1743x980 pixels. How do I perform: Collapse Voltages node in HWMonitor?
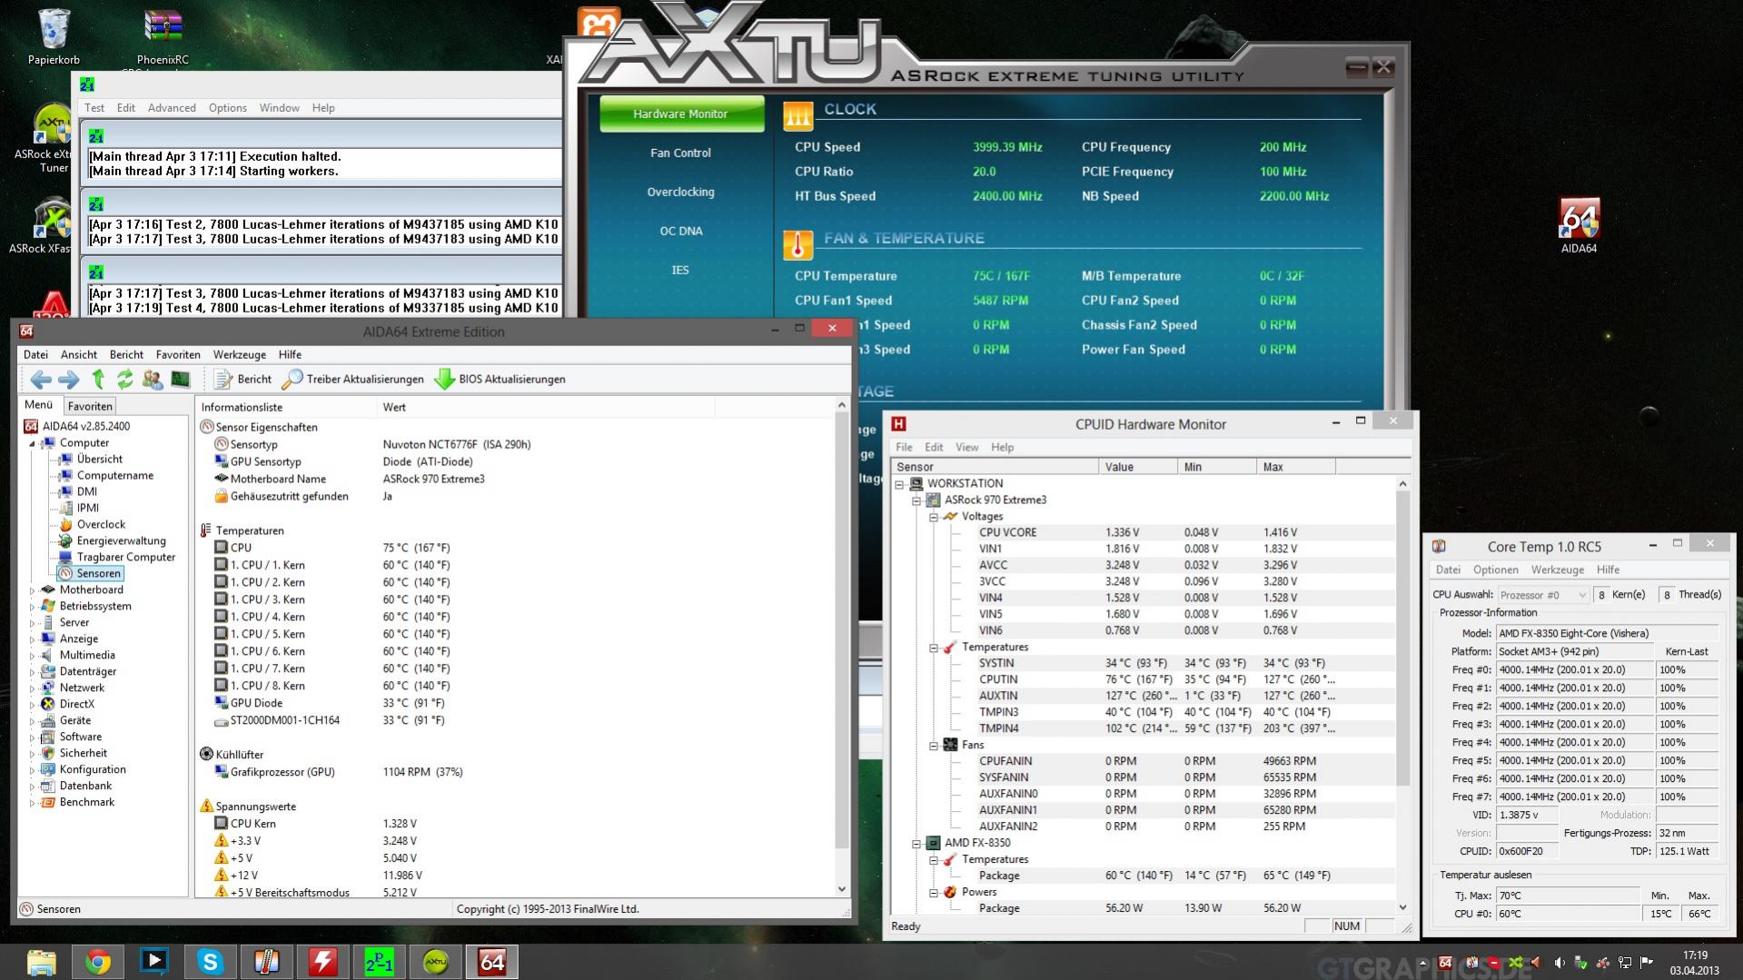933,517
